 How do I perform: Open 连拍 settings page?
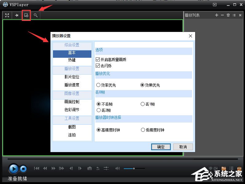(x=72, y=135)
